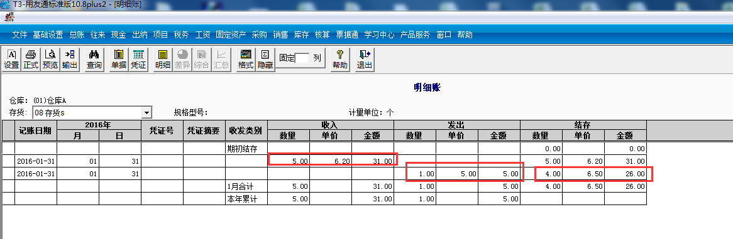Select the 1月合计 row cell

point(246,186)
